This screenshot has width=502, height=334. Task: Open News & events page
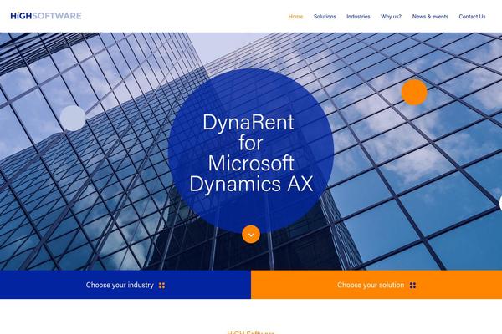pyautogui.click(x=430, y=17)
